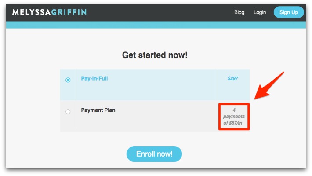
Task: Click the white MELYSSA part of the logo
Action: tap(32, 12)
